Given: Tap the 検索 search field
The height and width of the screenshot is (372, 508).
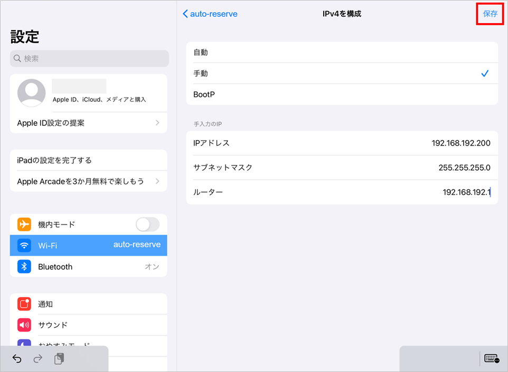Looking at the screenshot, I should click(89, 58).
